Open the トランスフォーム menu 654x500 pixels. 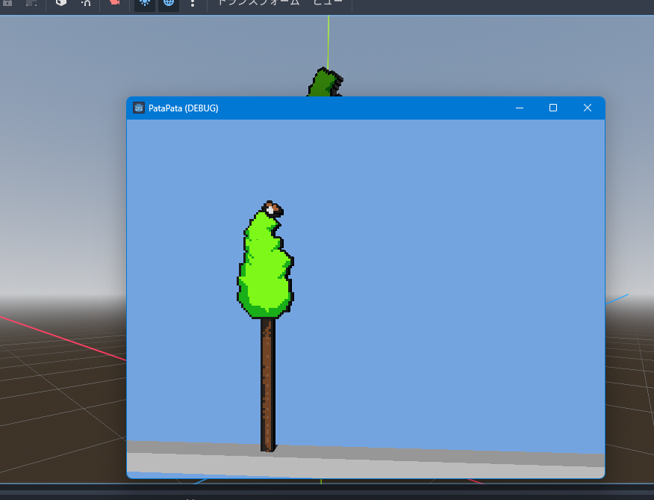[258, 3]
